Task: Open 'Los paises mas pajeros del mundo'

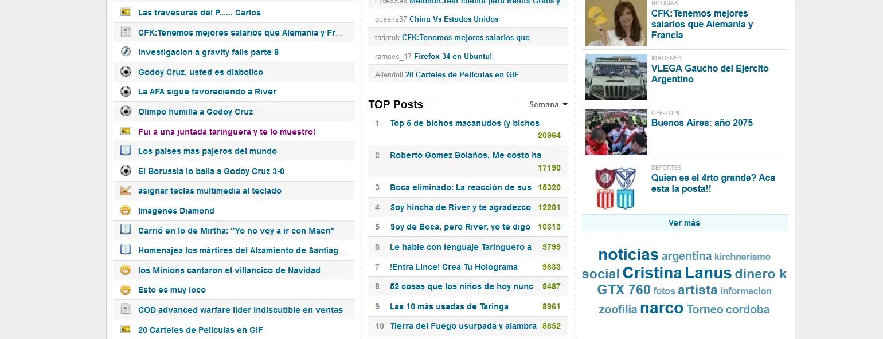Action: (x=208, y=151)
